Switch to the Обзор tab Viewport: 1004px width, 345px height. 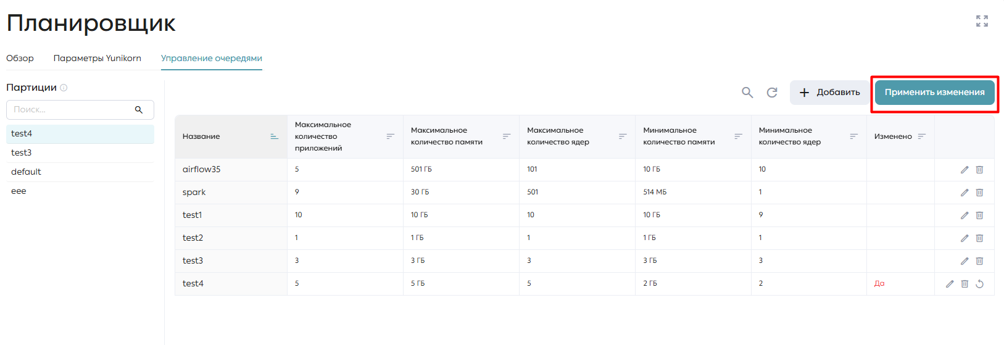(x=20, y=58)
